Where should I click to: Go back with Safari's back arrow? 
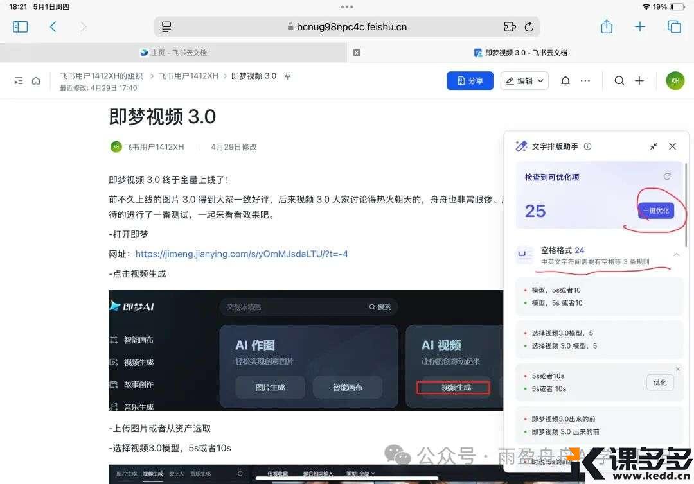[x=53, y=26]
